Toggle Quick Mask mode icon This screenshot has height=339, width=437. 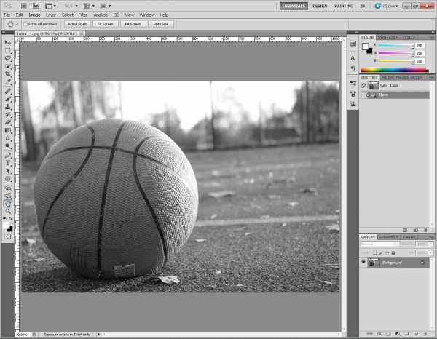tap(7, 236)
